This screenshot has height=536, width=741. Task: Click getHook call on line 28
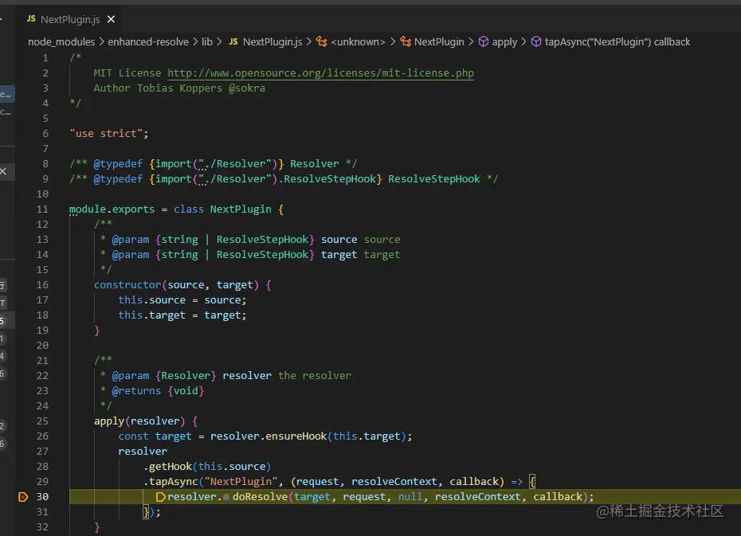coord(171,467)
